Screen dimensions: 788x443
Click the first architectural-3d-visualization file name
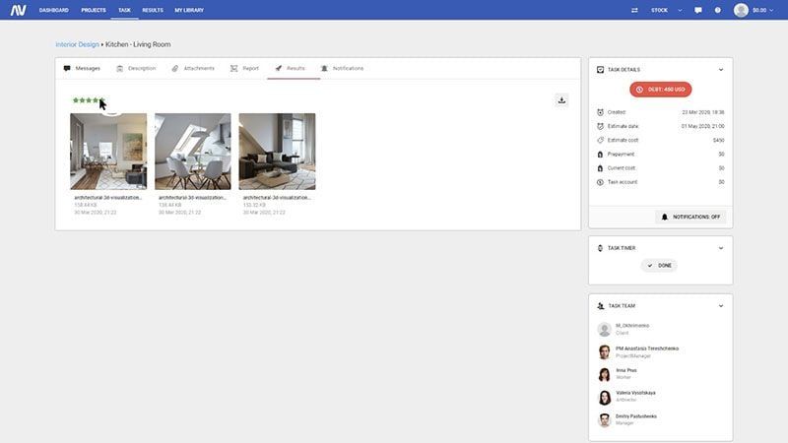(x=108, y=198)
